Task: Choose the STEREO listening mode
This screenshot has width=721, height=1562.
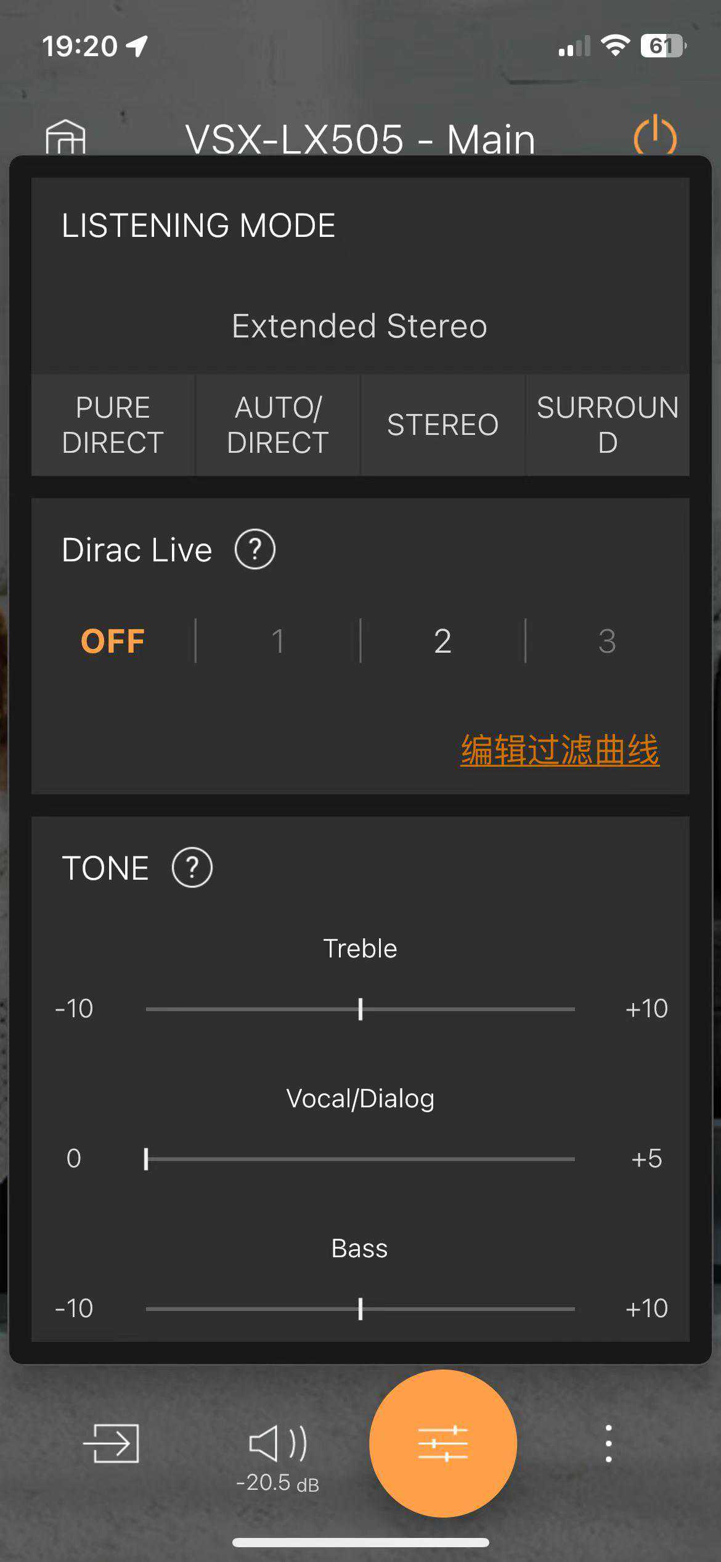Action: click(x=442, y=424)
